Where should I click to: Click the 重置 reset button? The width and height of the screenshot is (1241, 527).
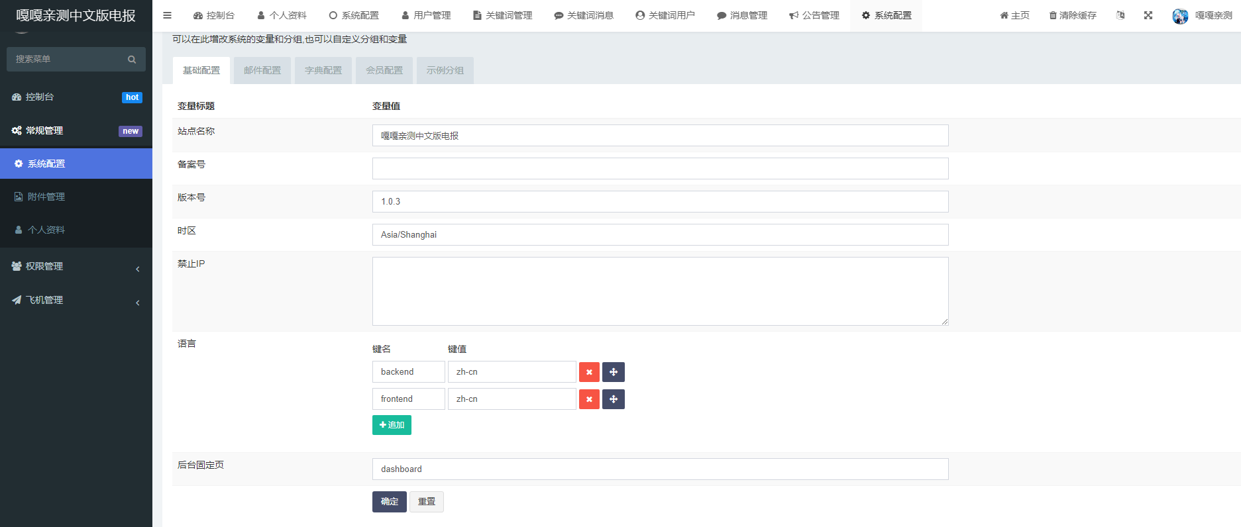[427, 502]
